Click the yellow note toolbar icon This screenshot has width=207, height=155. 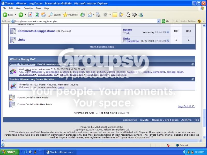pos(115,15)
